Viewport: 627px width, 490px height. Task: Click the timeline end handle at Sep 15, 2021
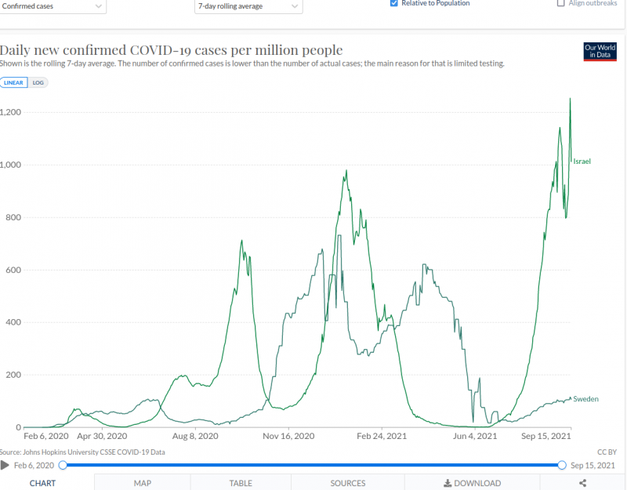(562, 466)
